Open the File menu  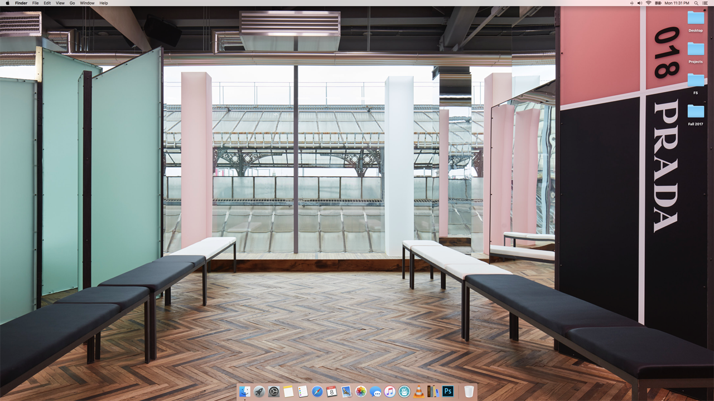pyautogui.click(x=36, y=3)
